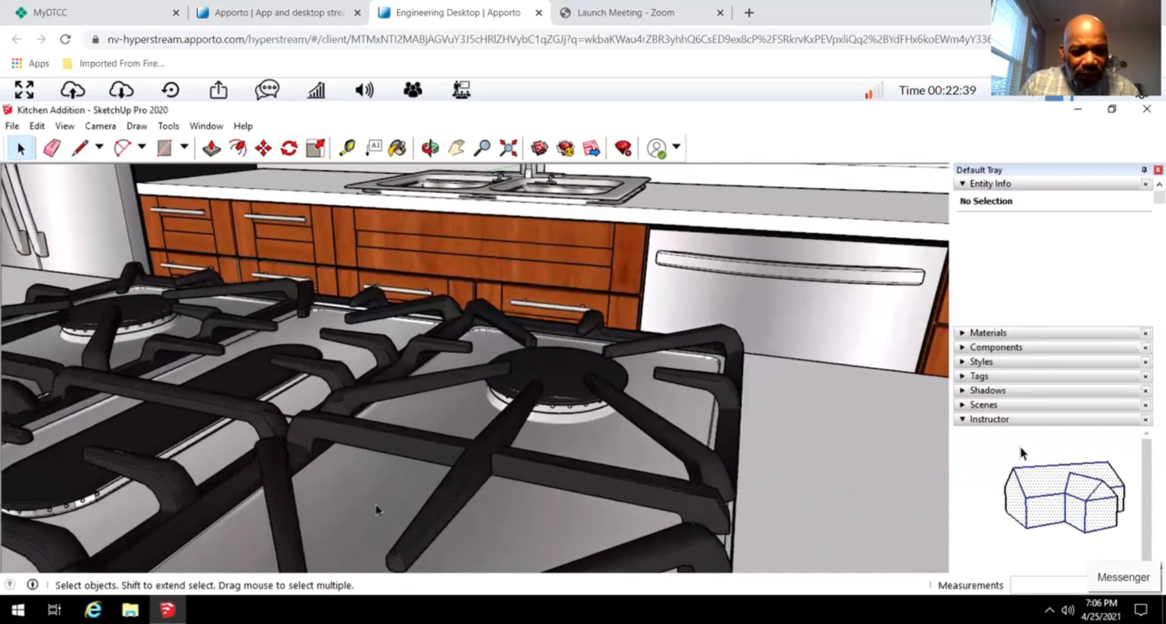This screenshot has height=624, width=1166.
Task: Activate the Move tool
Action: pos(263,148)
